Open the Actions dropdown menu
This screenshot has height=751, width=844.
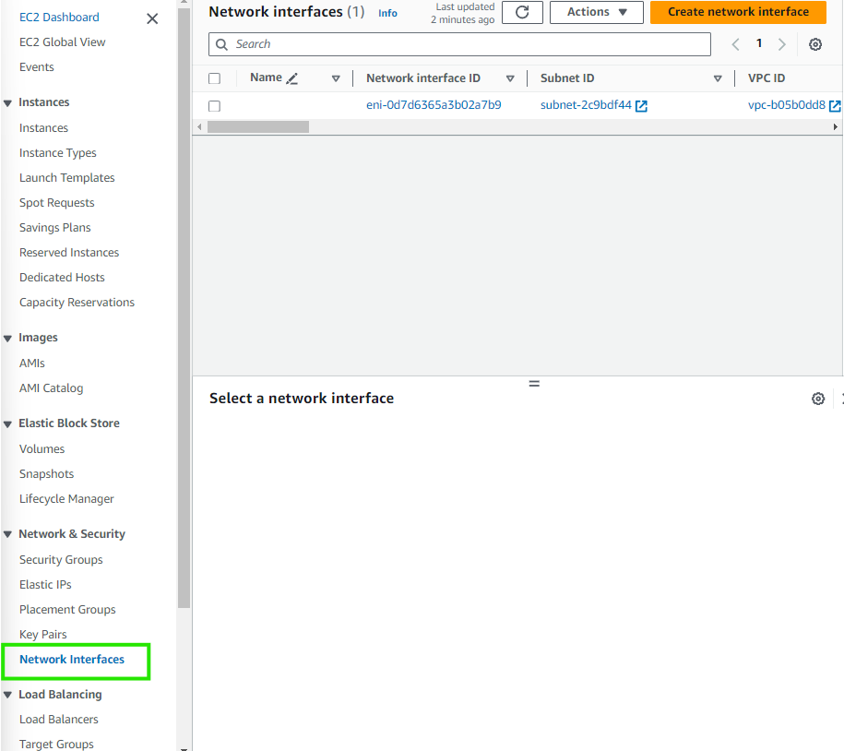point(596,12)
